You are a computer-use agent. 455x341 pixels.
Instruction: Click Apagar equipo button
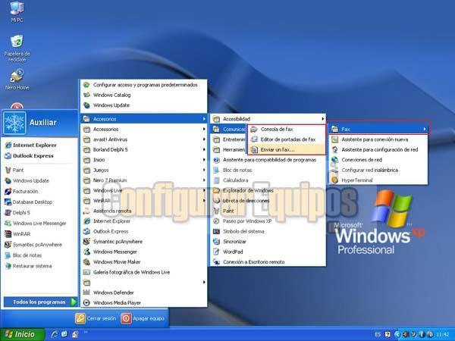click(x=143, y=318)
